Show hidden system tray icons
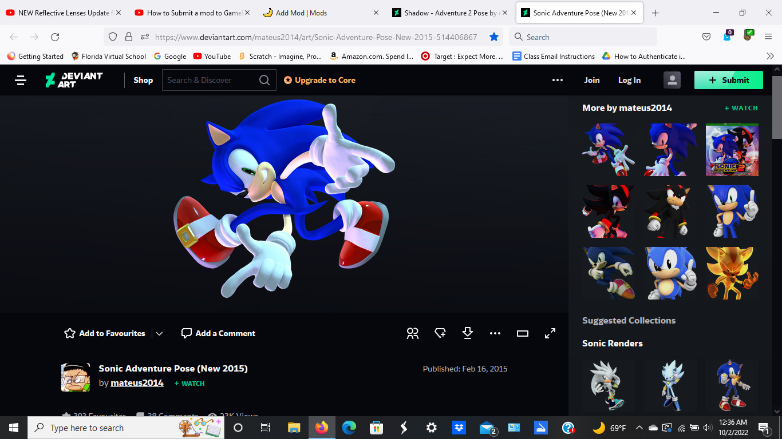This screenshot has width=782, height=439. 639,428
